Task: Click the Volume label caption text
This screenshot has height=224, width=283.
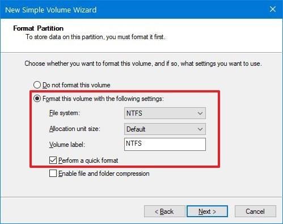Action: pos(67,145)
